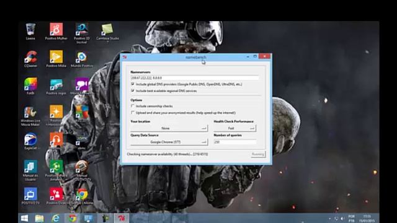This screenshot has height=223, width=397.
Task: Open the namebench title bar app icon
Action: point(124,57)
